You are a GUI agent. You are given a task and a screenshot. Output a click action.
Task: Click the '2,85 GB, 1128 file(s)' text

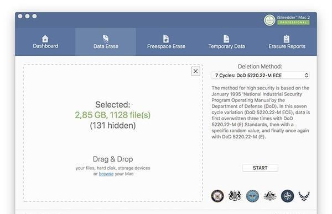point(113,115)
